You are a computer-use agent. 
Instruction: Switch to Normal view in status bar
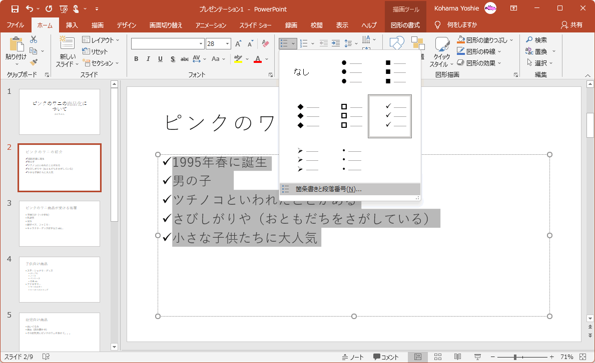click(418, 357)
